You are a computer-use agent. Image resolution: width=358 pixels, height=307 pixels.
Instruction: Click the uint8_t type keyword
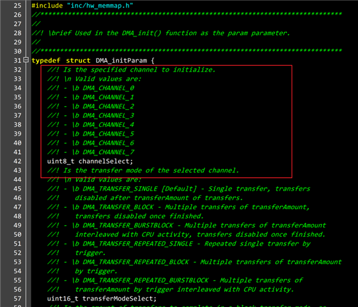pyautogui.click(x=61, y=161)
